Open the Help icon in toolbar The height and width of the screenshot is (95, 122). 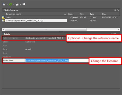click(x=24, y=4)
